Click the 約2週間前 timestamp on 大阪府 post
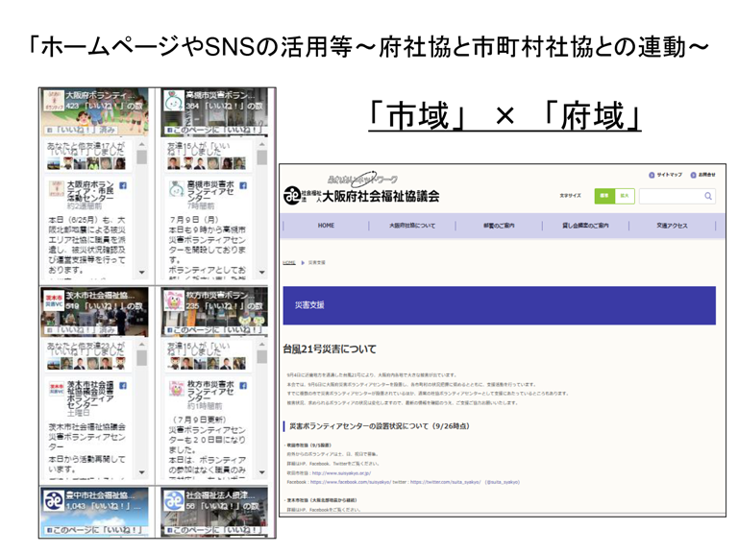Viewport: 738px width, 553px height. point(85,206)
